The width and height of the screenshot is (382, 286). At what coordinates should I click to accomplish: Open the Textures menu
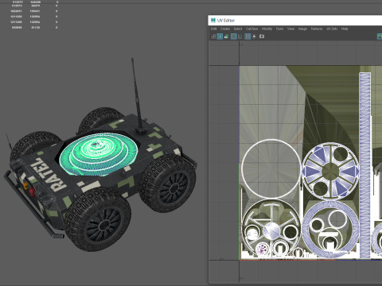pos(317,29)
